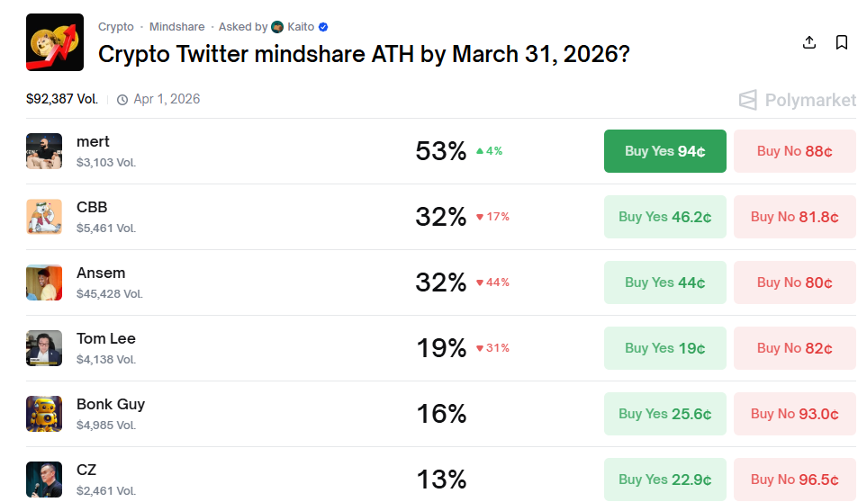Click the clock icon beside the date
Viewport: 867px width, 502px height.
click(x=122, y=100)
